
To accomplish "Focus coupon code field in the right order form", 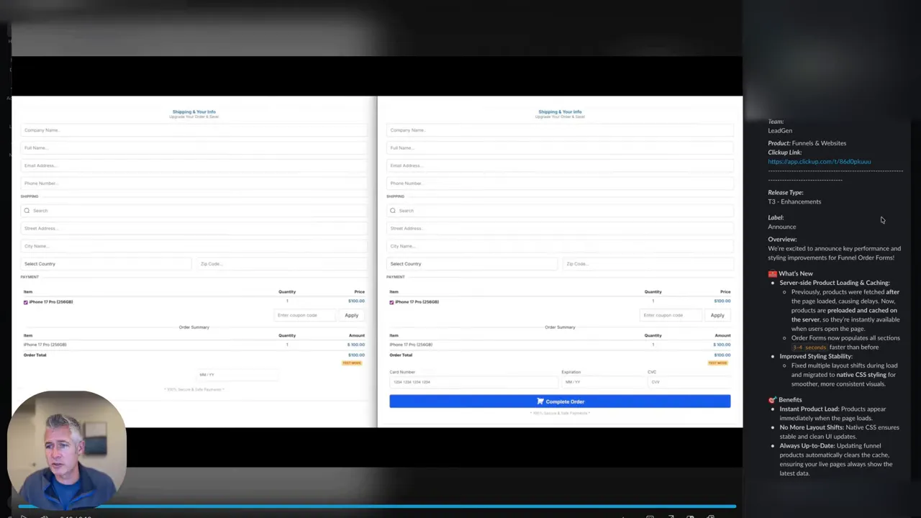I will tap(671, 315).
